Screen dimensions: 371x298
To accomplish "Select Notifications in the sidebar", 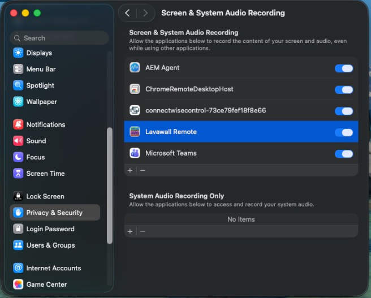I will pyautogui.click(x=55, y=124).
